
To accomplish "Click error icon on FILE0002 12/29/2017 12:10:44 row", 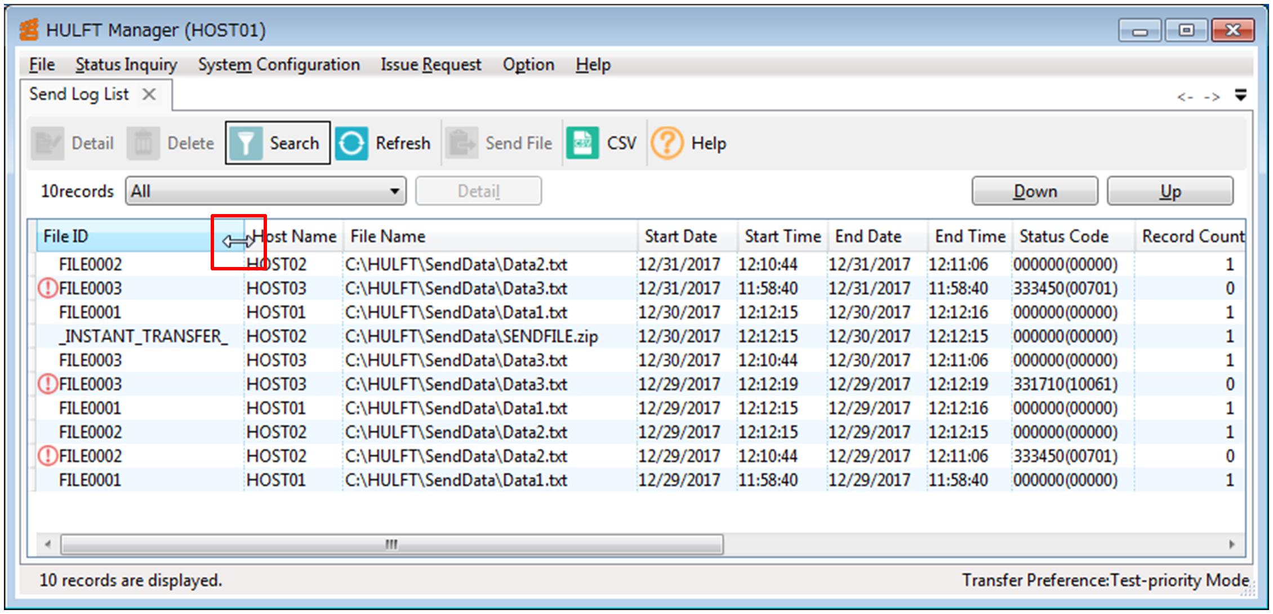I will [x=47, y=456].
